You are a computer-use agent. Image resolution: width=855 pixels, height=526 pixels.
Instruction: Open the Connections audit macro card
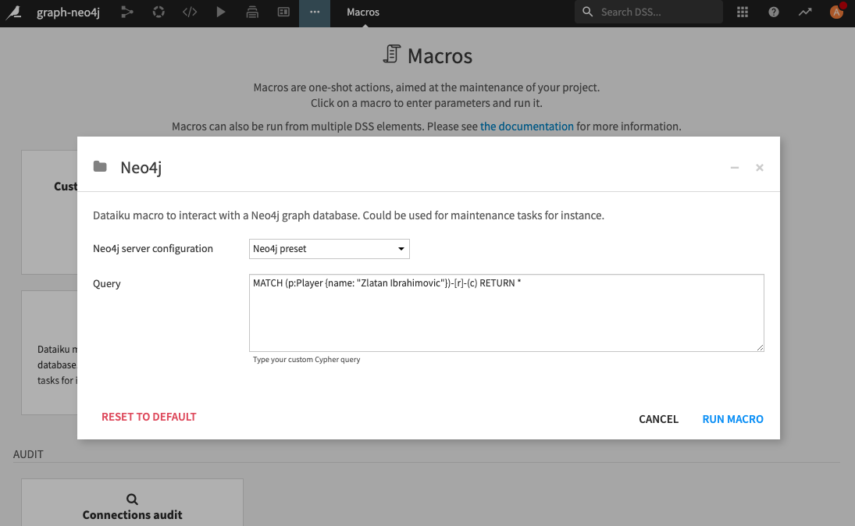133,503
